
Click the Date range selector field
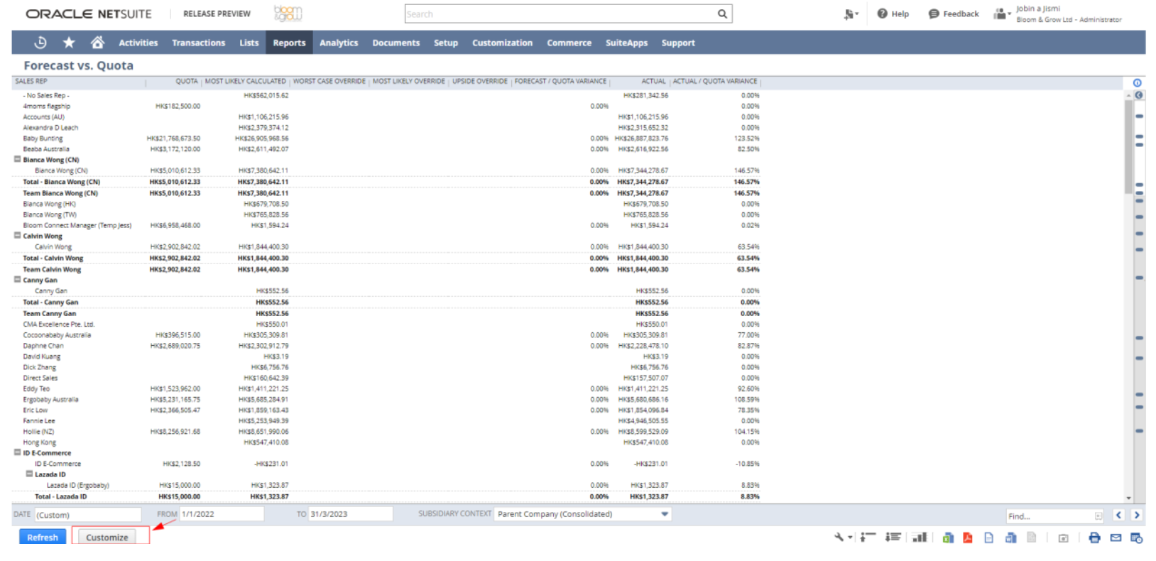coord(88,515)
